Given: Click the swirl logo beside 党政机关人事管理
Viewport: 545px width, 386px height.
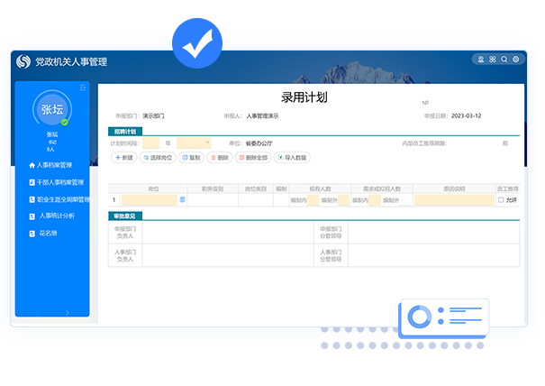Looking at the screenshot, I should coord(23,62).
